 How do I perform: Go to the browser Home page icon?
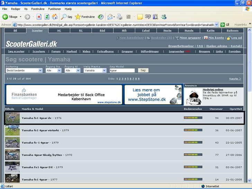tap(55, 17)
